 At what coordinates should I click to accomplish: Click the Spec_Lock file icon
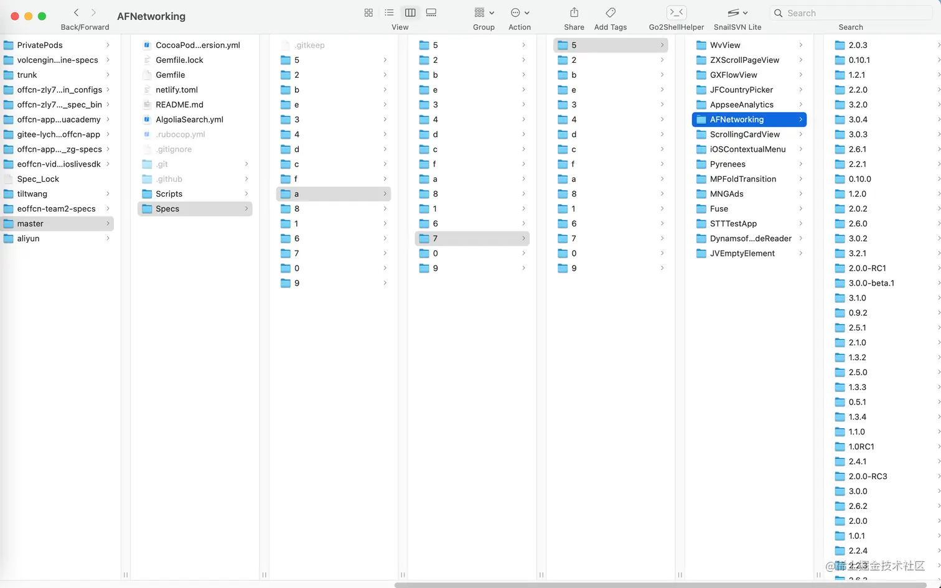9,179
